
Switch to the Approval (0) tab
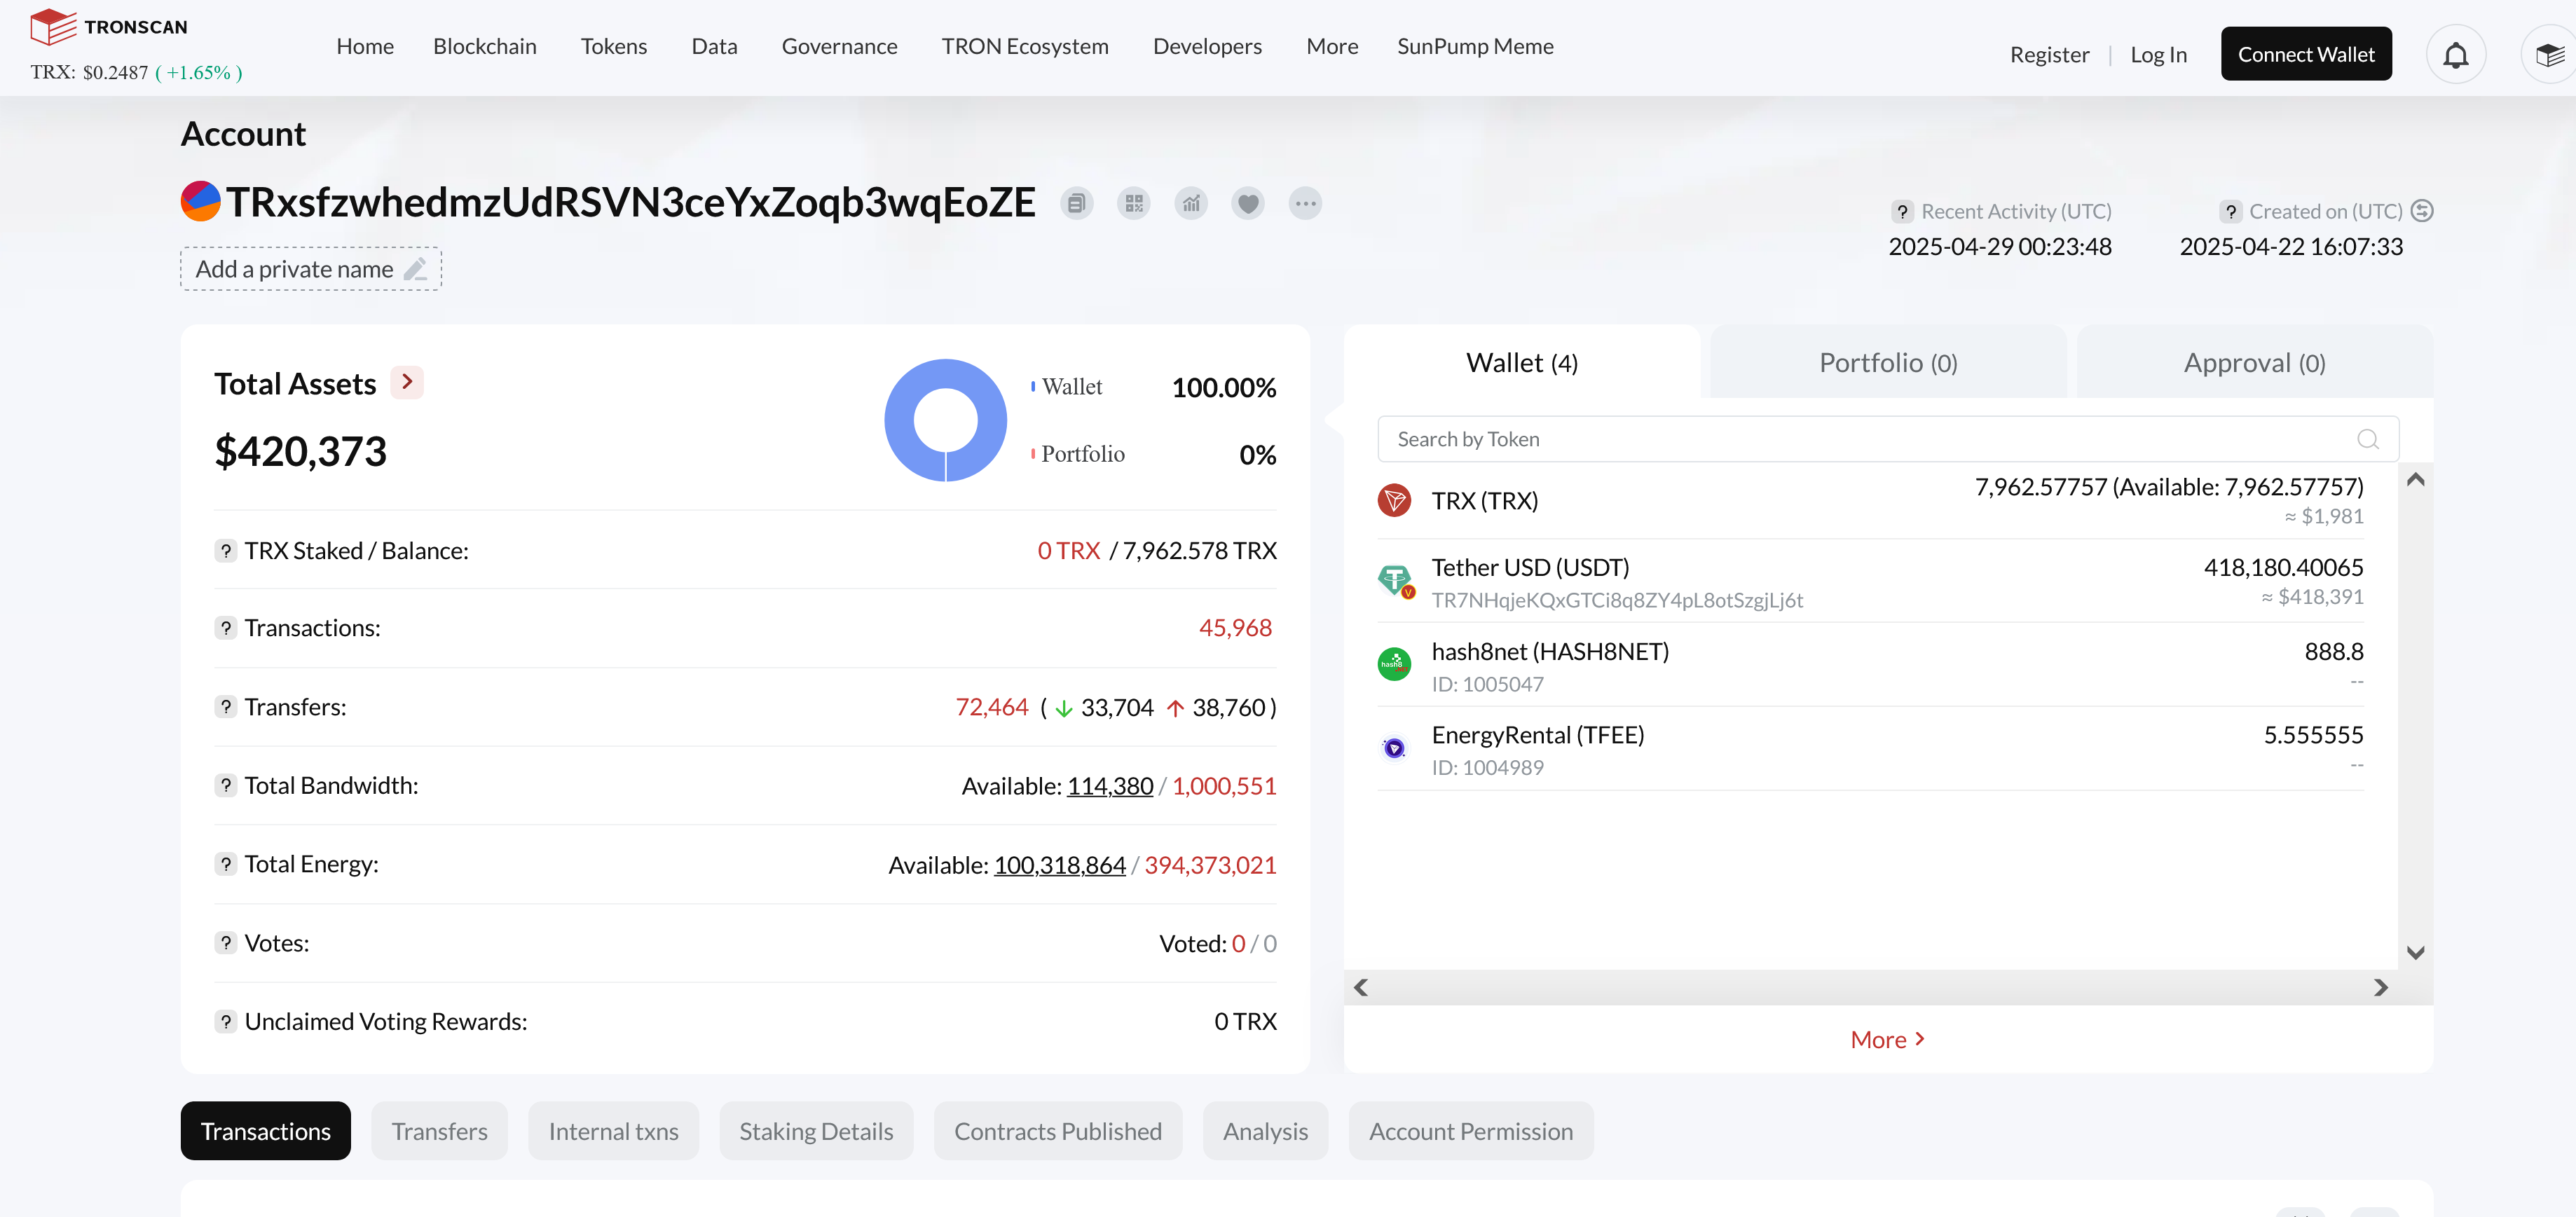(2254, 362)
